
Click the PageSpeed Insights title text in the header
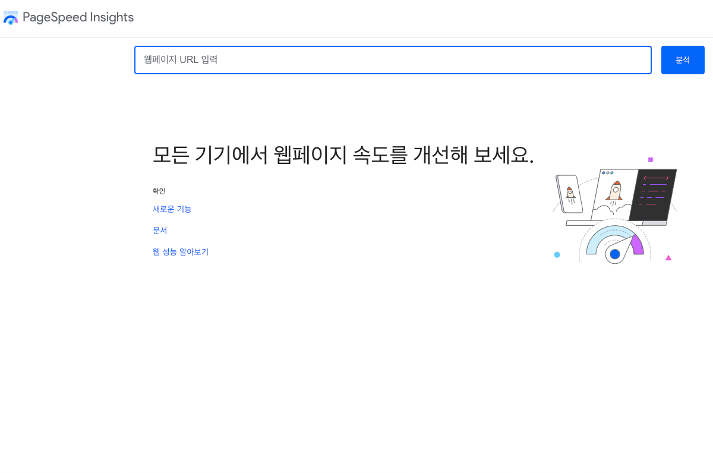[x=78, y=17]
